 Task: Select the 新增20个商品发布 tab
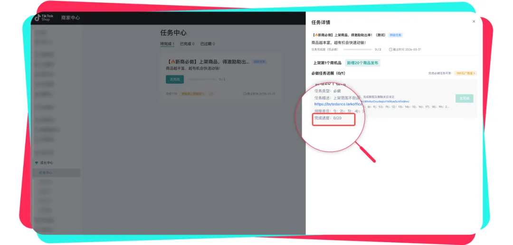click(x=362, y=63)
